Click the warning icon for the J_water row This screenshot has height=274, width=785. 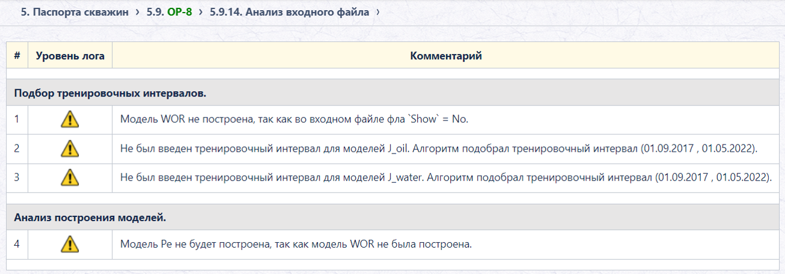tap(70, 177)
